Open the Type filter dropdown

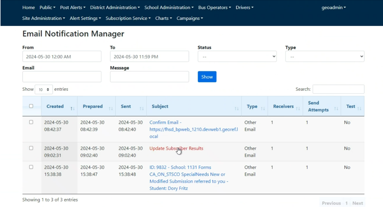click(325, 57)
